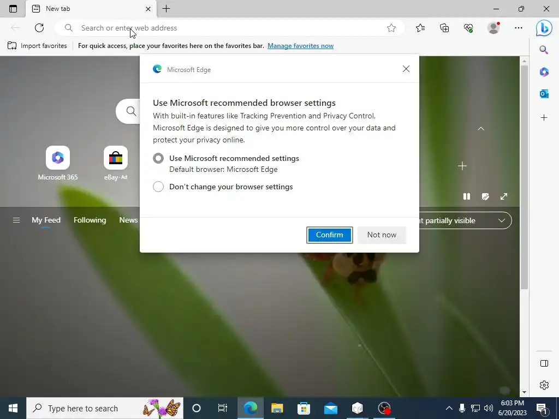Toggle the sidebar visibility icon
The image size is (559, 419).
coord(544,363)
